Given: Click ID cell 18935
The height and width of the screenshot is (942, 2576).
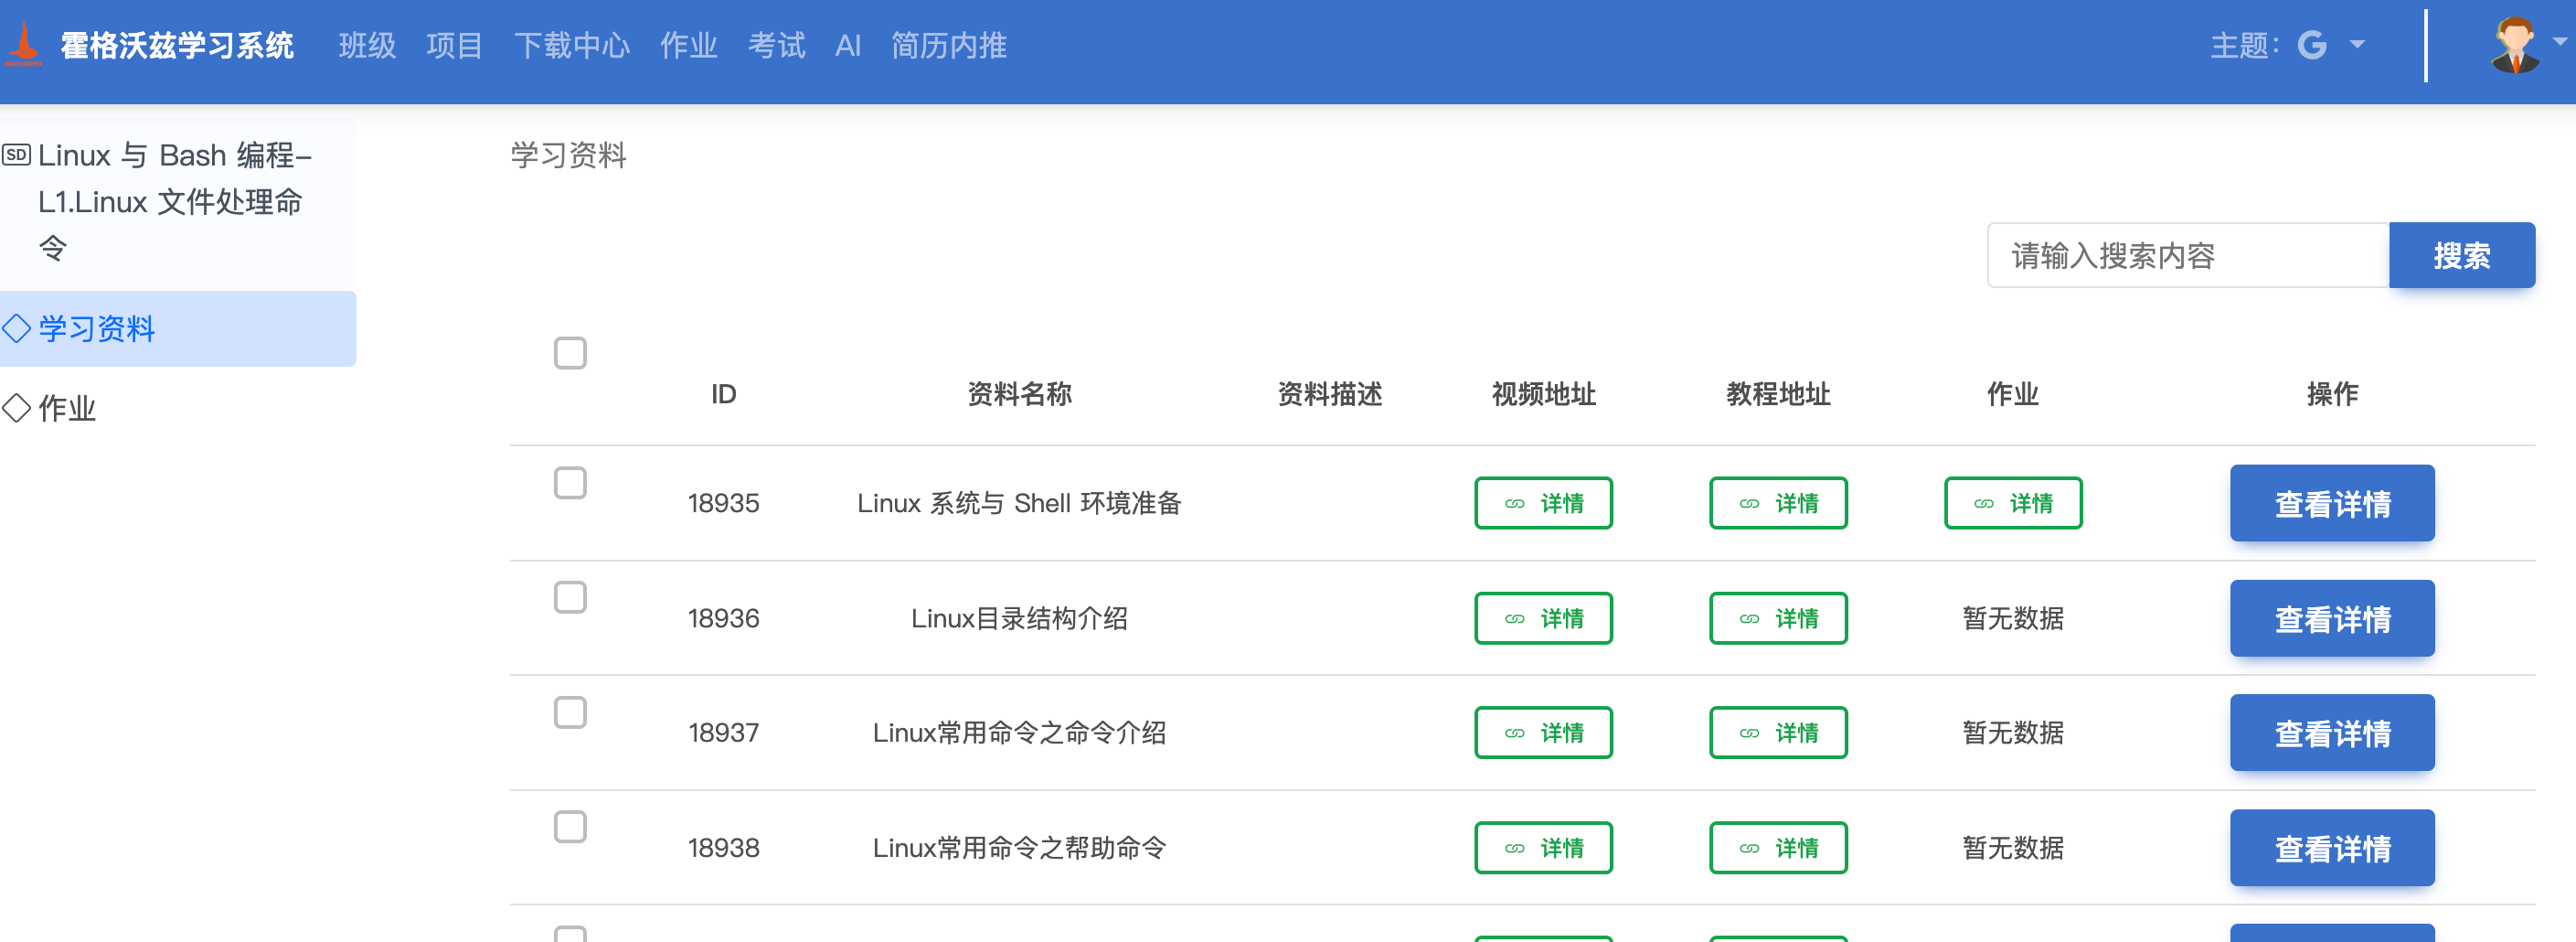Looking at the screenshot, I should pos(723,503).
